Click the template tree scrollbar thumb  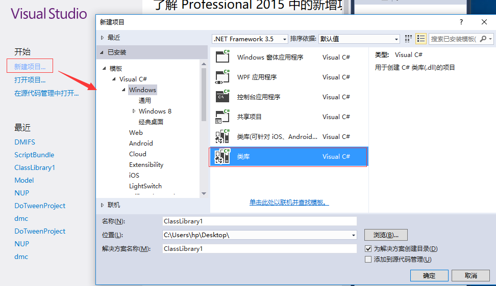click(x=204, y=95)
